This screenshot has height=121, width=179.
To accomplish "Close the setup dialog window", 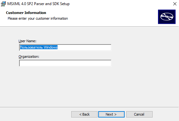I will pyautogui.click(x=175, y=4).
